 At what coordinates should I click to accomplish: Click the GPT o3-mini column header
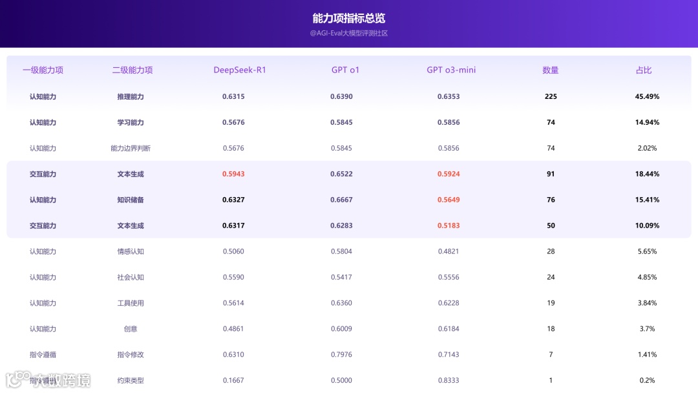point(451,70)
